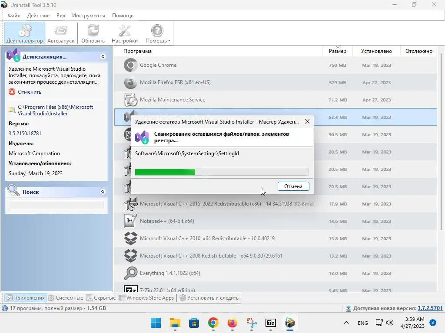This screenshot has height=333, width=445.
Task: Select Visual C++ 2010 x64 Redistributable icon
Action: (130, 238)
